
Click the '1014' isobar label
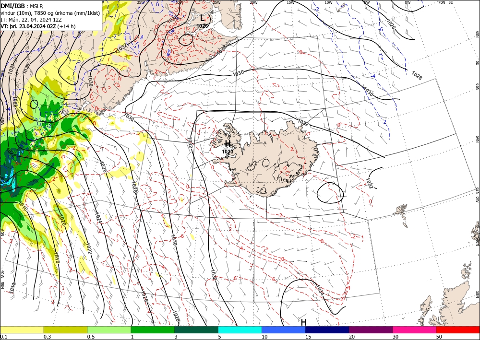coord(12,288)
